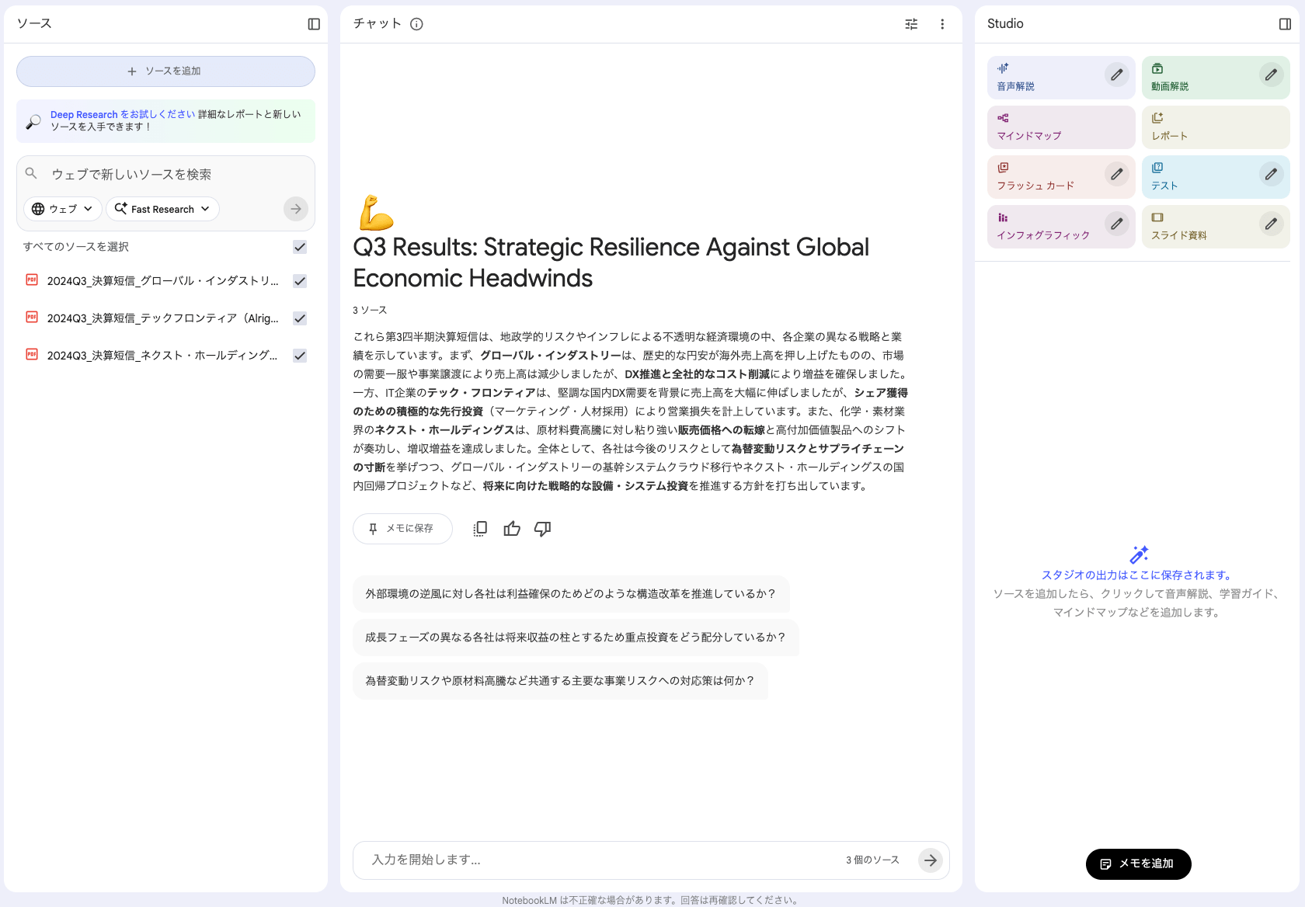The height and width of the screenshot is (907, 1305).
Task: Collapse the ソース sidebar panel
Action: click(314, 24)
